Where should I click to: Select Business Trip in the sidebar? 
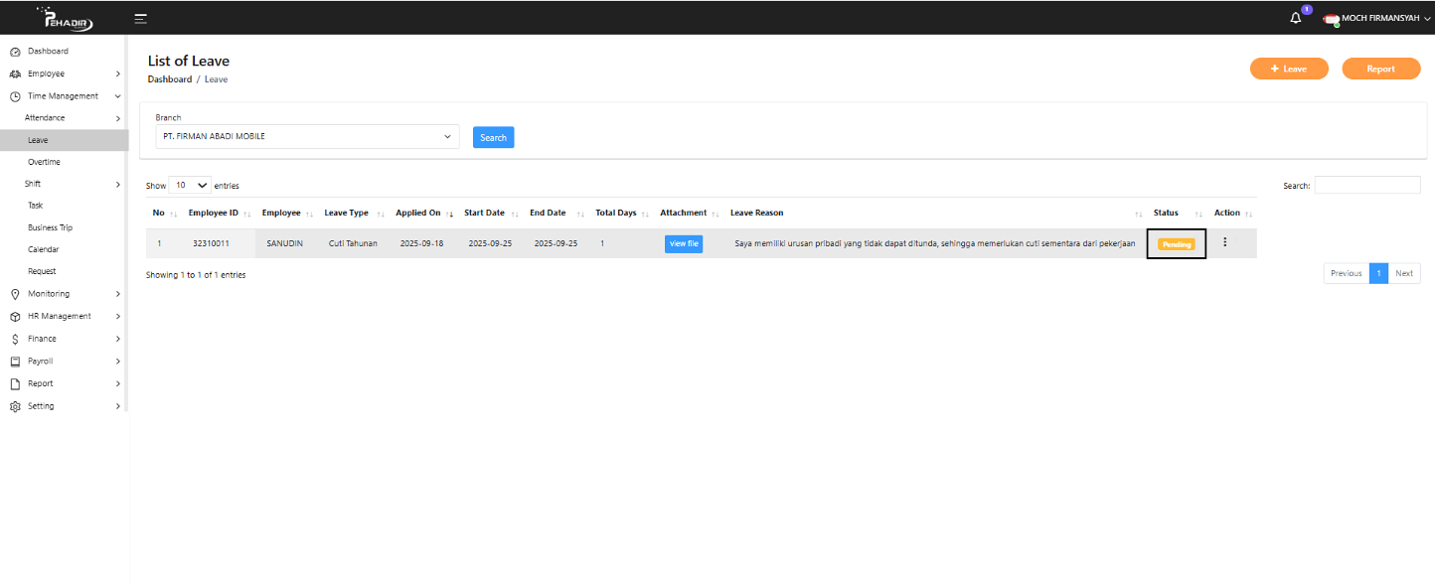(50, 227)
